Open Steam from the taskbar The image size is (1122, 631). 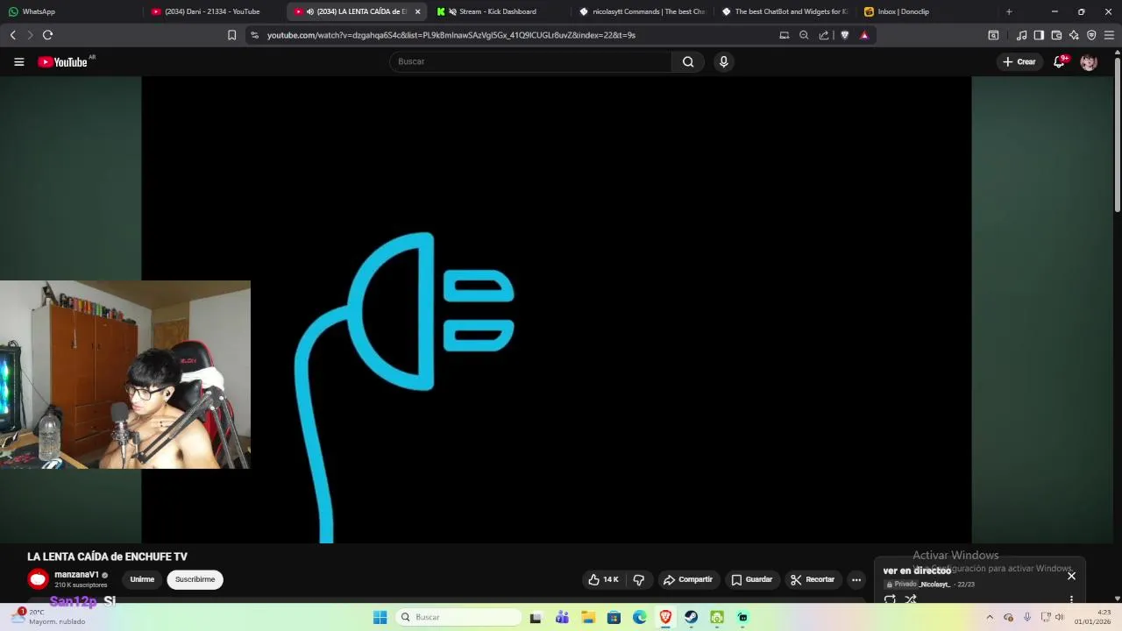click(691, 617)
